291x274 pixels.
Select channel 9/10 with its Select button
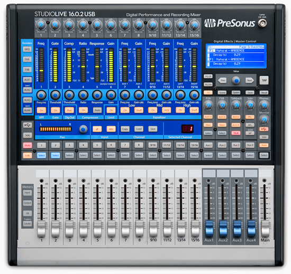[x=153, y=155]
